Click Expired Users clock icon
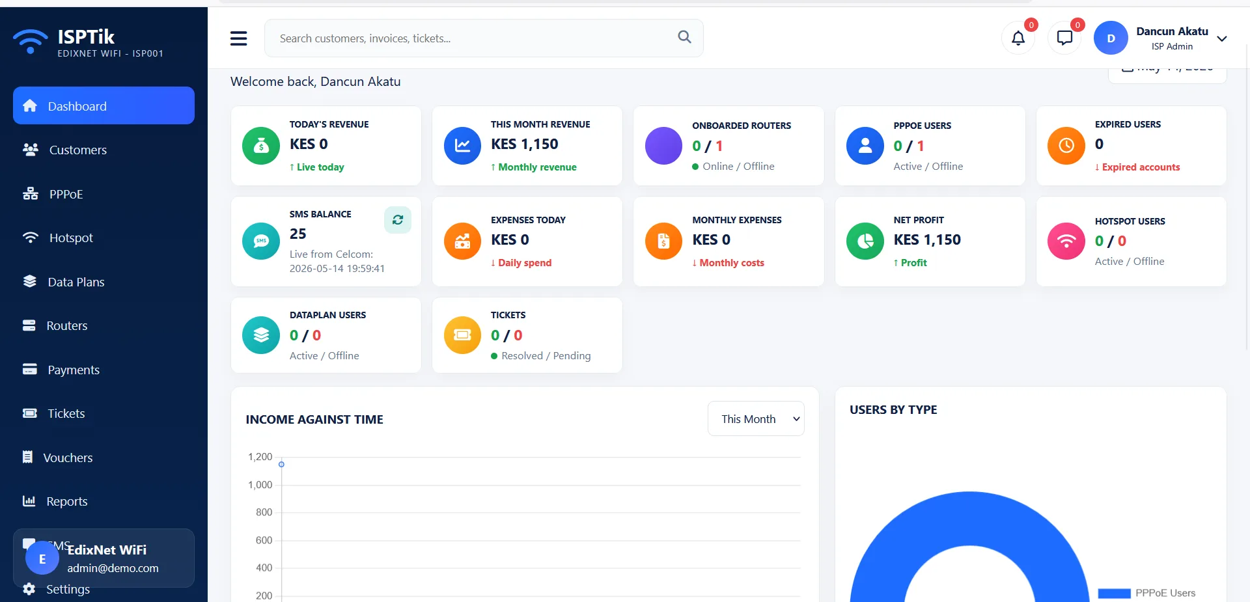 coord(1066,146)
